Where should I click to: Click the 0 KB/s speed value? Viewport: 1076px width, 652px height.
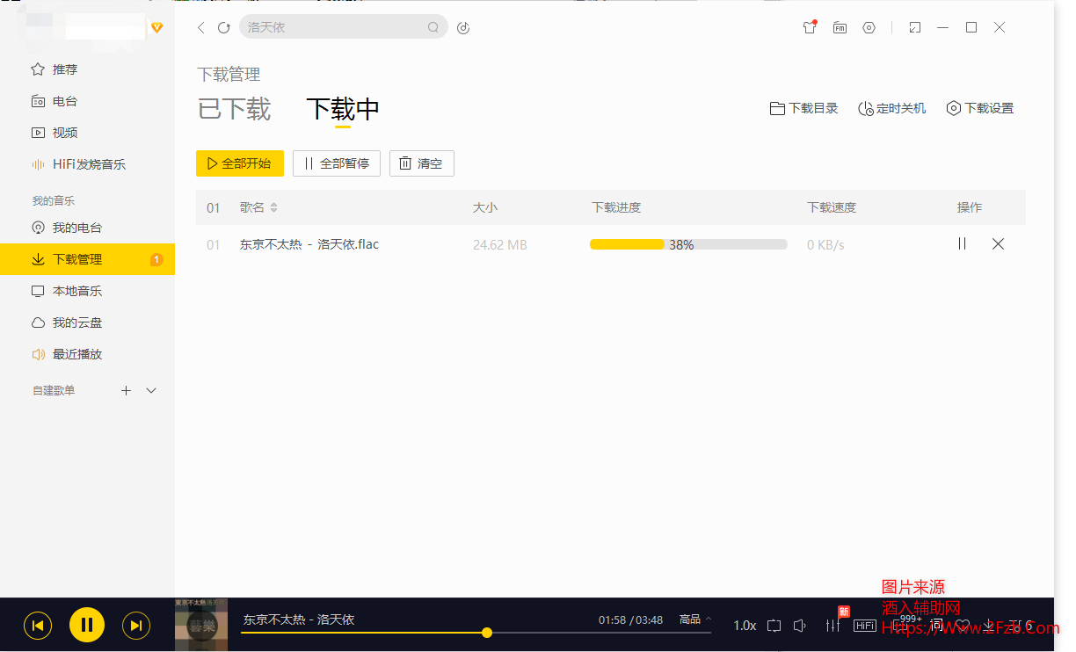coord(825,245)
